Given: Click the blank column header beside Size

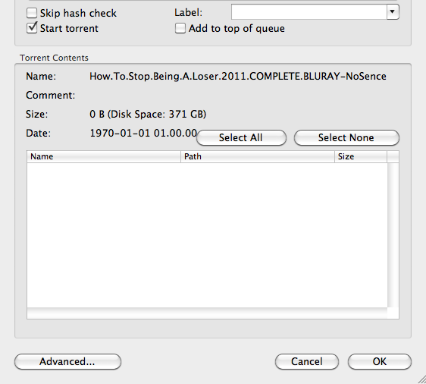Looking at the screenshot, I should 393,156.
